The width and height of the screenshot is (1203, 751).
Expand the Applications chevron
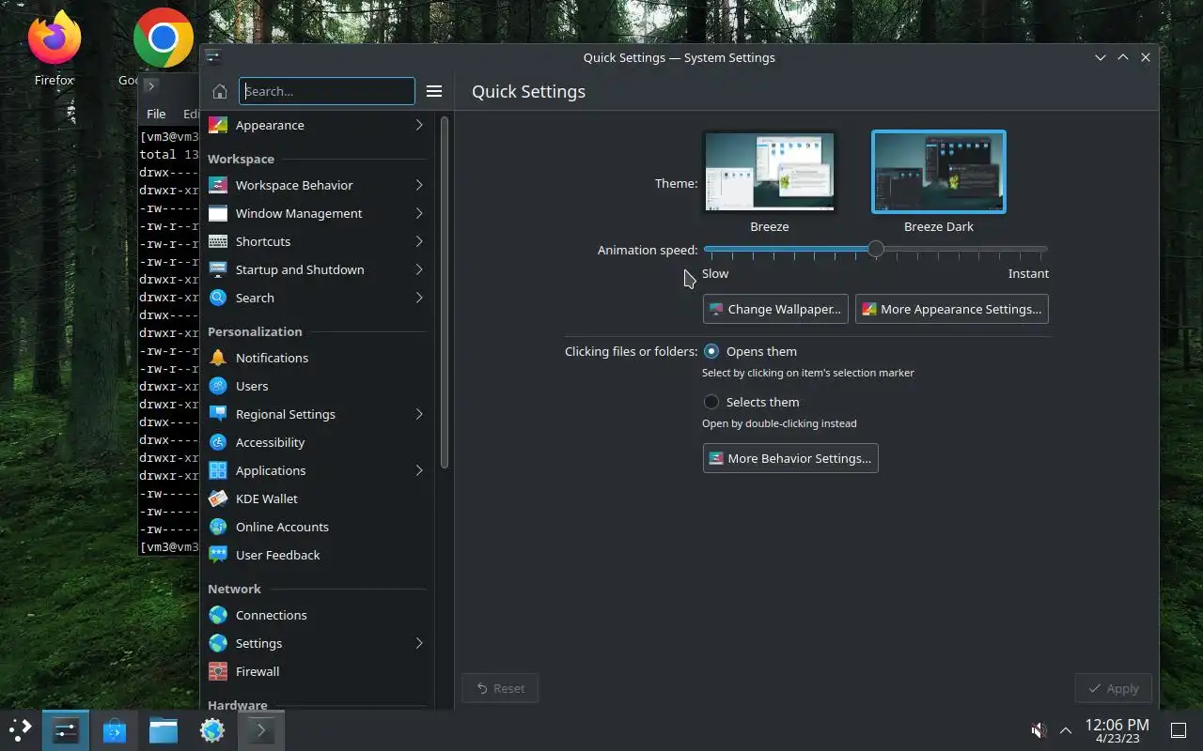click(419, 470)
